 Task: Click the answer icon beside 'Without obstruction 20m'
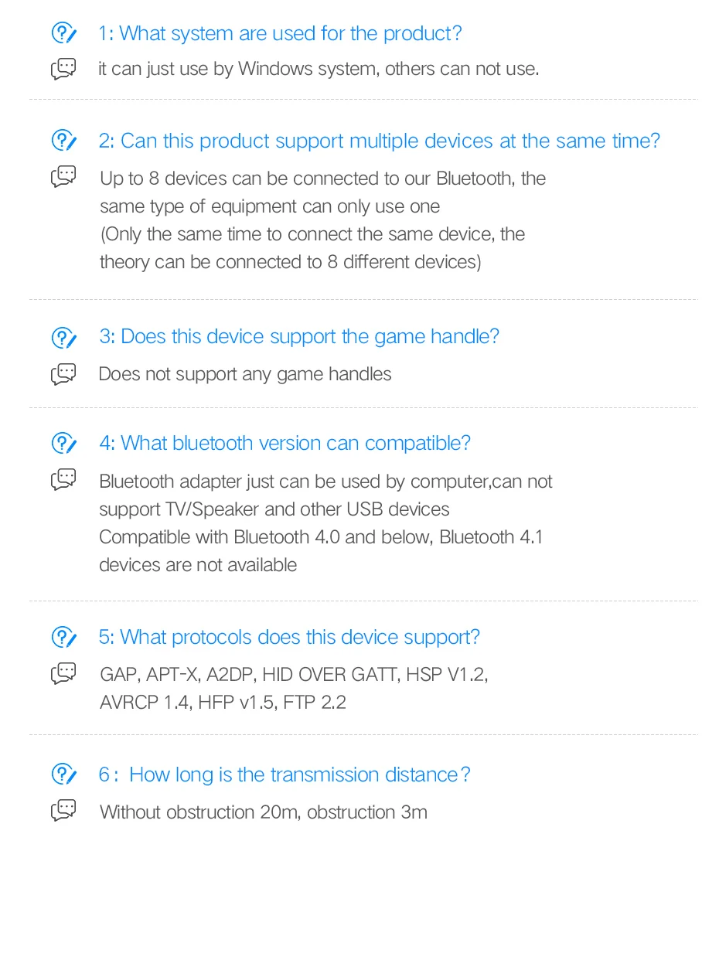point(63,811)
